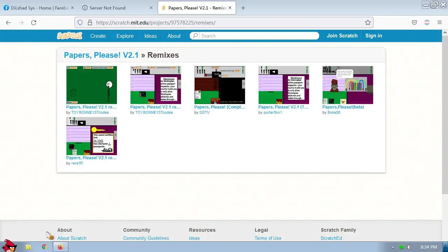Click the 8:34 PM taskbar clock
Viewport: 448px width, 252px height.
pyautogui.click(x=429, y=247)
